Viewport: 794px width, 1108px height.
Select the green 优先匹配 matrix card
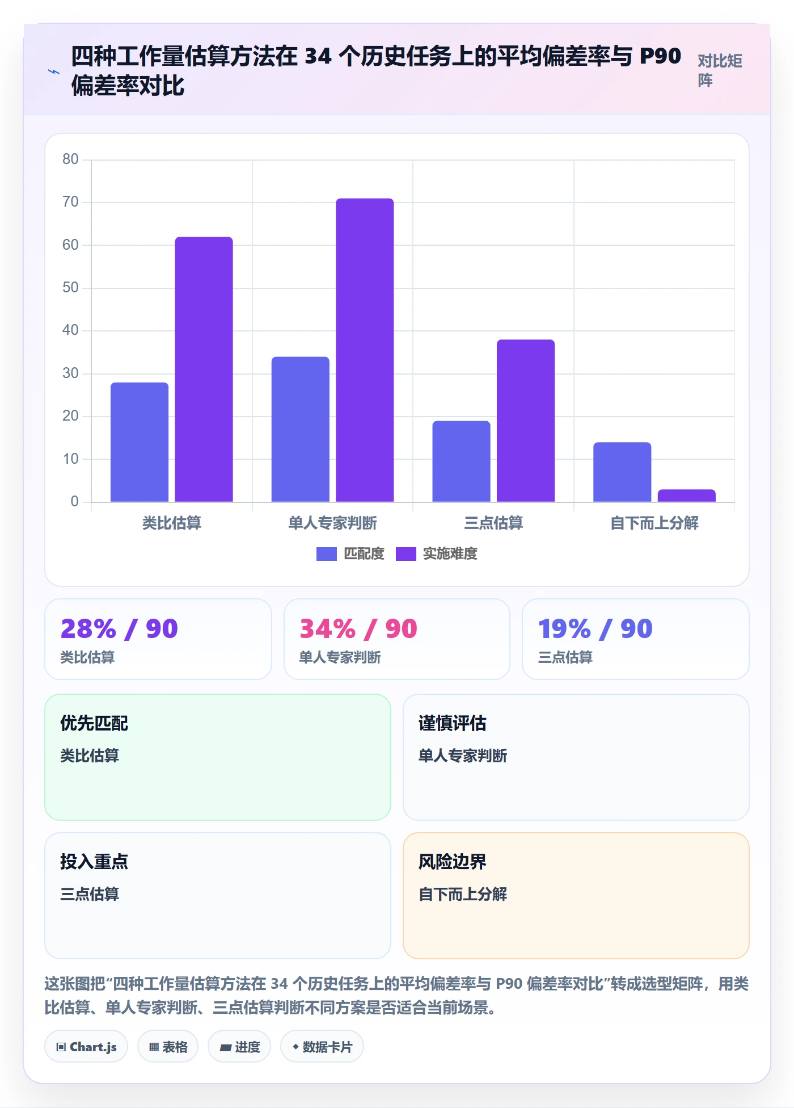[x=218, y=757]
